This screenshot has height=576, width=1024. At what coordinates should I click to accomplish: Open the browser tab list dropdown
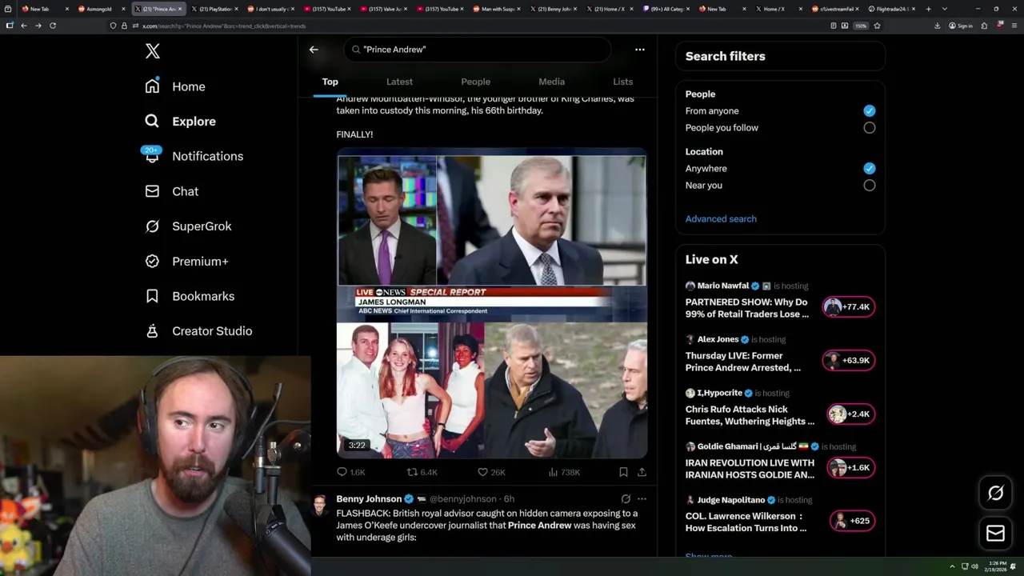[945, 9]
